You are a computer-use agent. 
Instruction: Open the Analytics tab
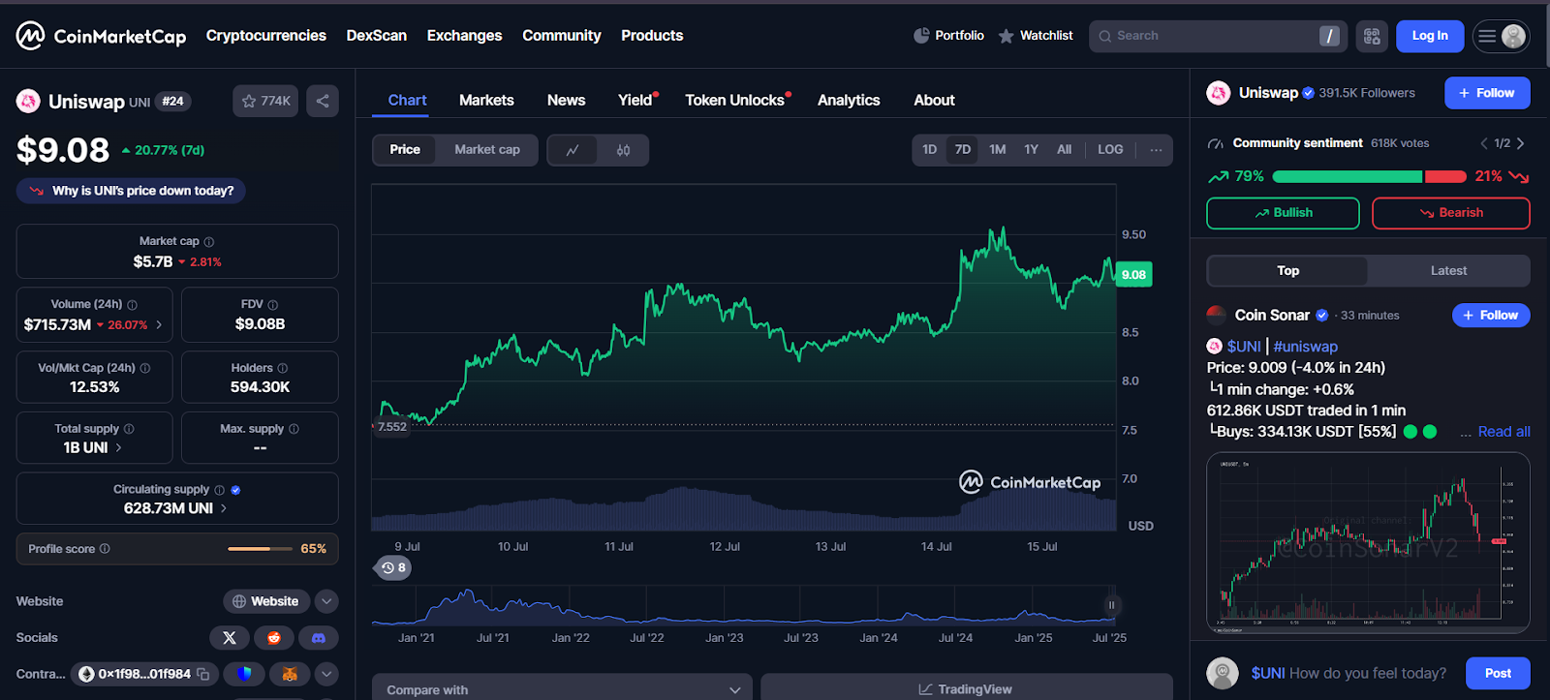tap(849, 101)
